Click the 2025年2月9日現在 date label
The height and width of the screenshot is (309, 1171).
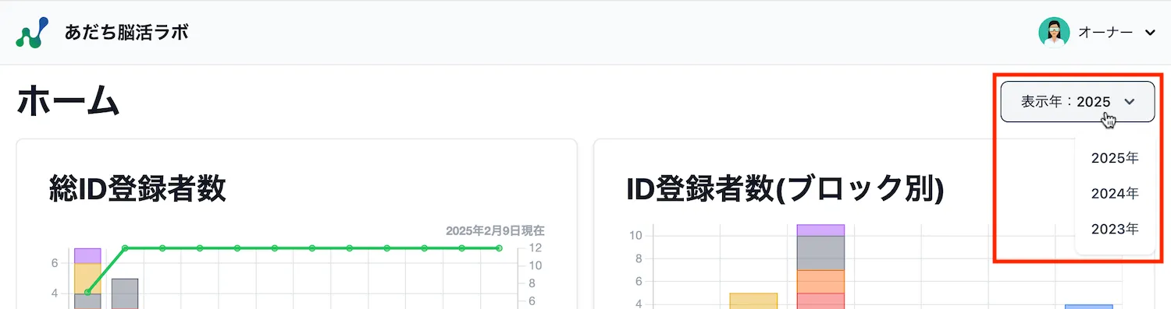pyautogui.click(x=495, y=230)
